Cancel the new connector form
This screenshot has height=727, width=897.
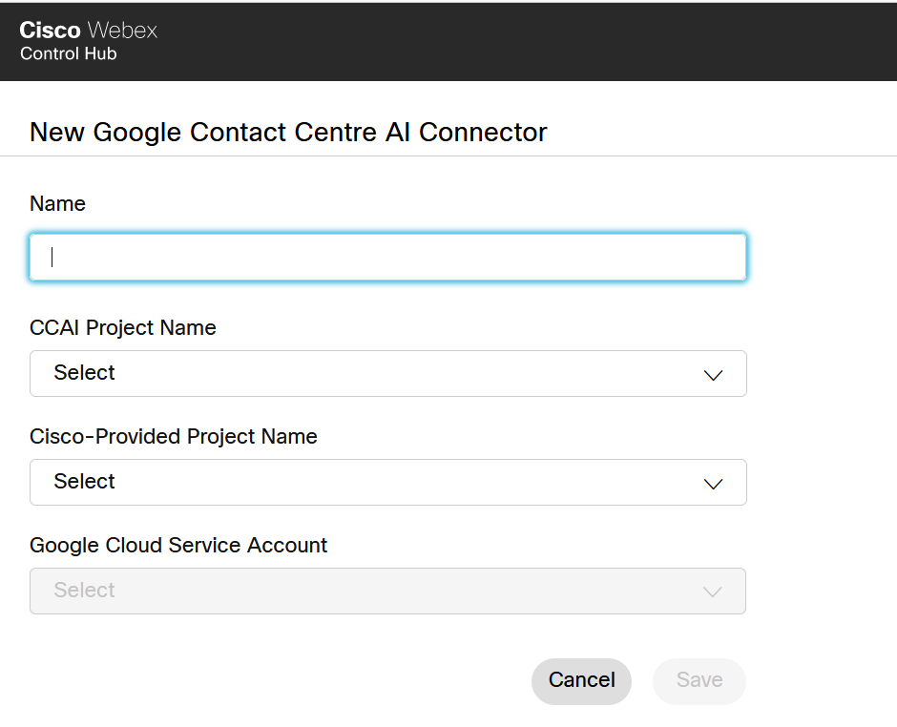[581, 681]
